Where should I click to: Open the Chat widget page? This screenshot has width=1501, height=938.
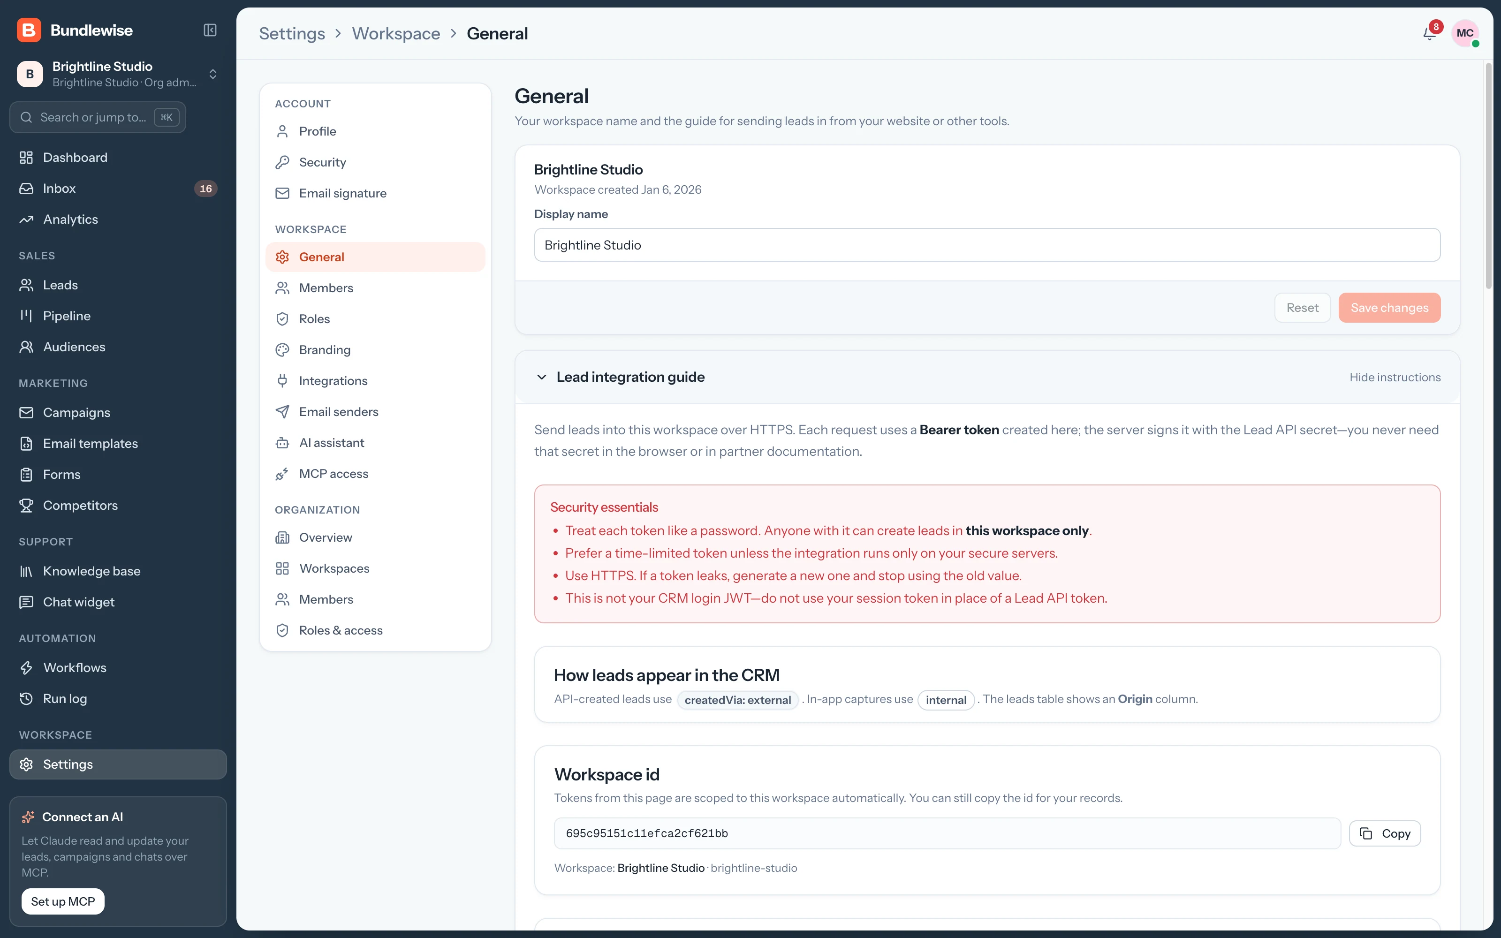tap(118, 602)
